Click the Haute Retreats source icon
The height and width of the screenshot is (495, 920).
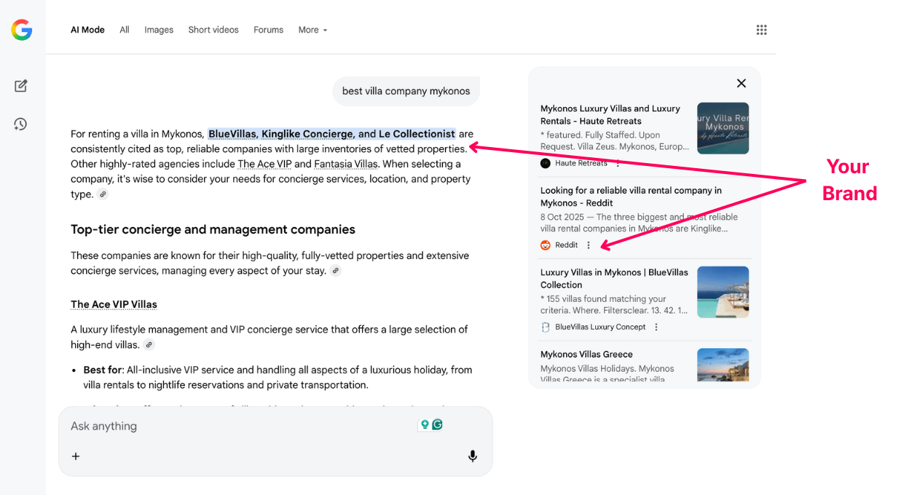click(x=546, y=163)
